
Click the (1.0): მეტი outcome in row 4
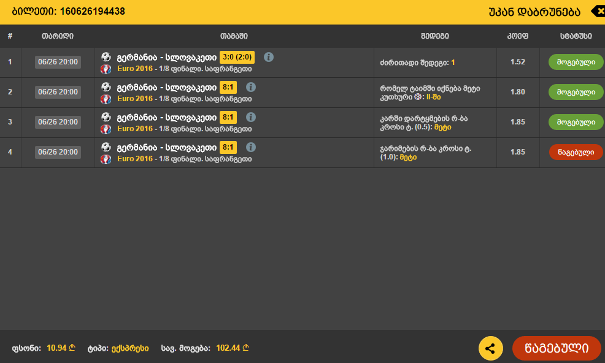(426, 153)
